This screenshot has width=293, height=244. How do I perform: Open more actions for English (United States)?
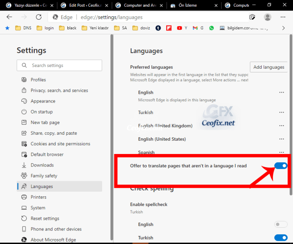click(281, 139)
